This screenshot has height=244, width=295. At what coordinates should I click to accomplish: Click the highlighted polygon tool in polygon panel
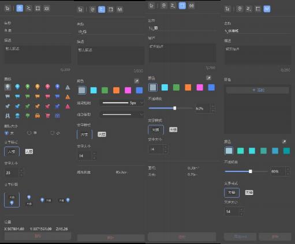coord(182,6)
